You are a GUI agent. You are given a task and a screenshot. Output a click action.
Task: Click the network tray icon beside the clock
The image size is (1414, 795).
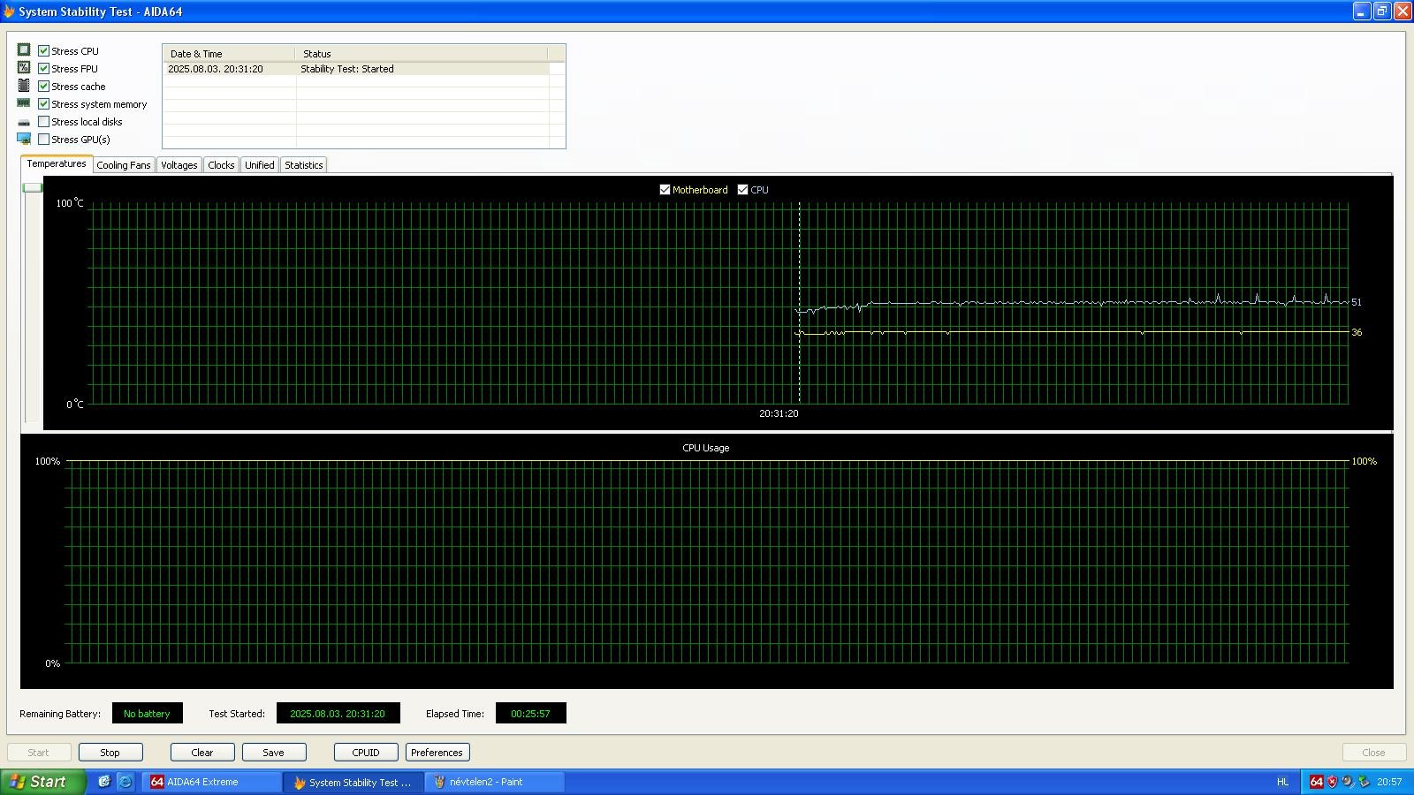pyautogui.click(x=1364, y=782)
